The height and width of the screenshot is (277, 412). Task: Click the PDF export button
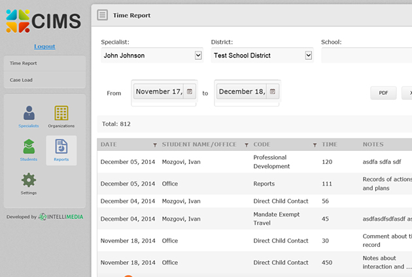click(383, 93)
